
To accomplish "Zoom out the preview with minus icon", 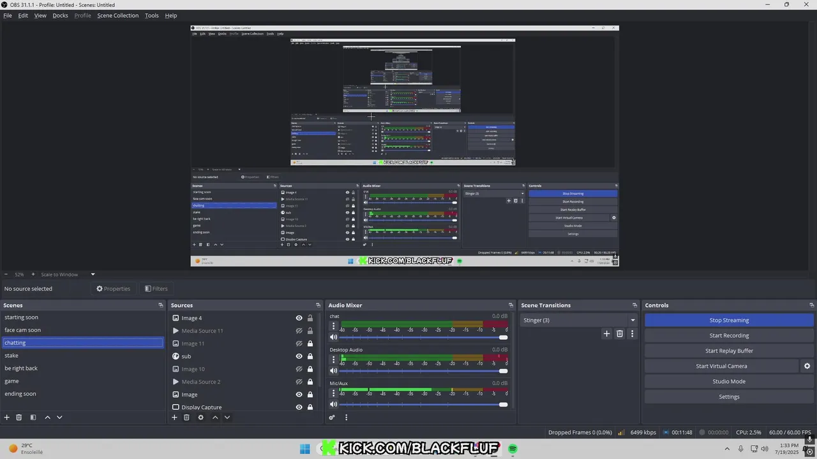I will [x=6, y=274].
